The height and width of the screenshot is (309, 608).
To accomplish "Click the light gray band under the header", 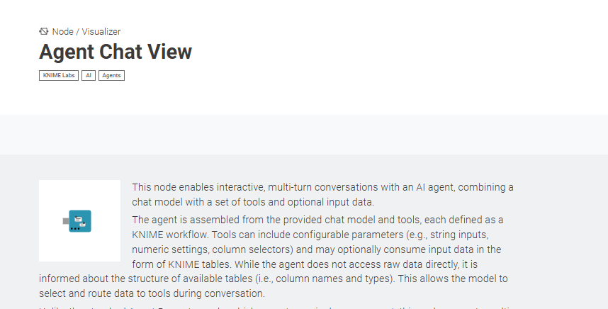I will (x=304, y=134).
